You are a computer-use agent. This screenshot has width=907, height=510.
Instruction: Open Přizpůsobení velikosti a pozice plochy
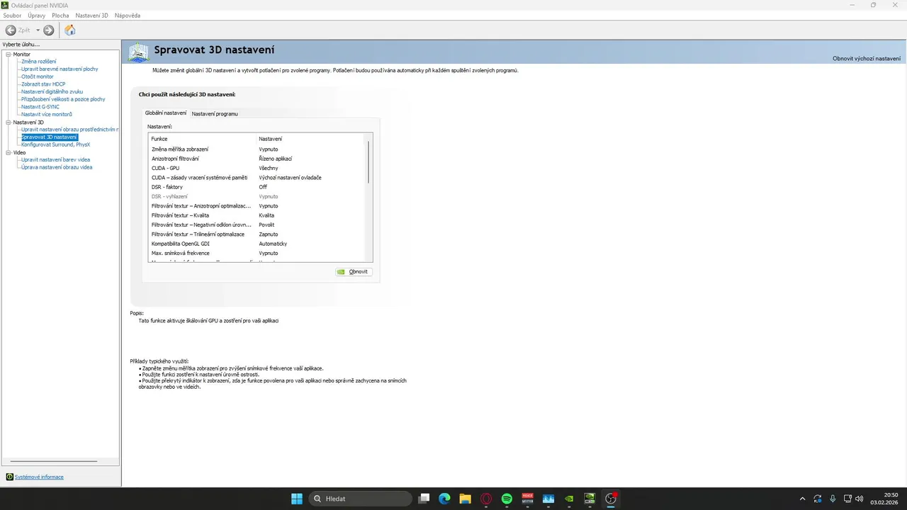(x=63, y=99)
